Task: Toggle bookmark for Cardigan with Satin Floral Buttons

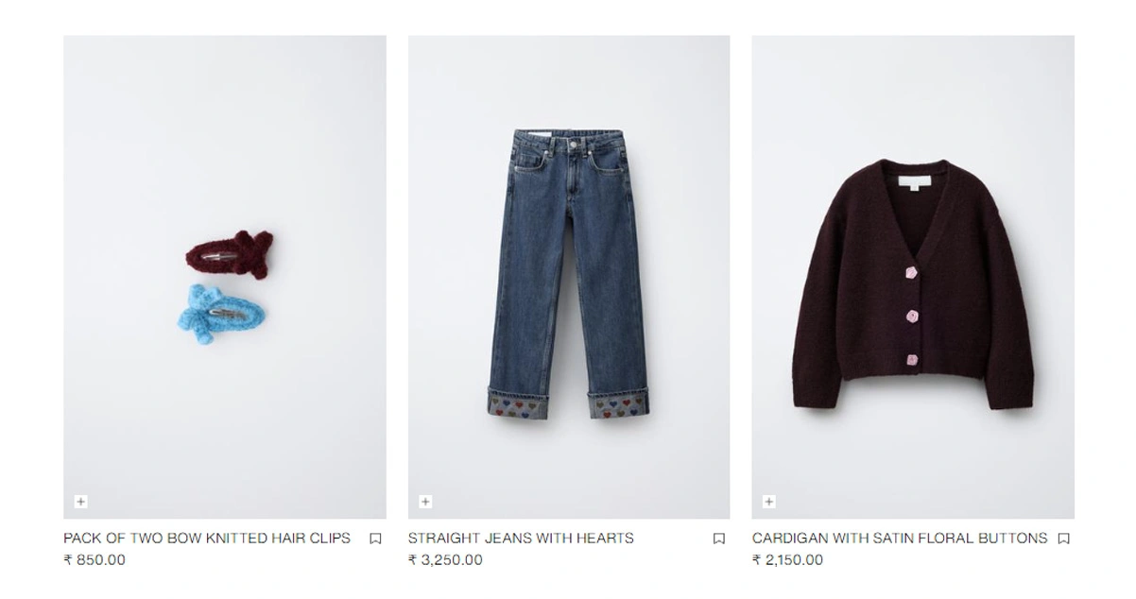Action: pos(1063,539)
